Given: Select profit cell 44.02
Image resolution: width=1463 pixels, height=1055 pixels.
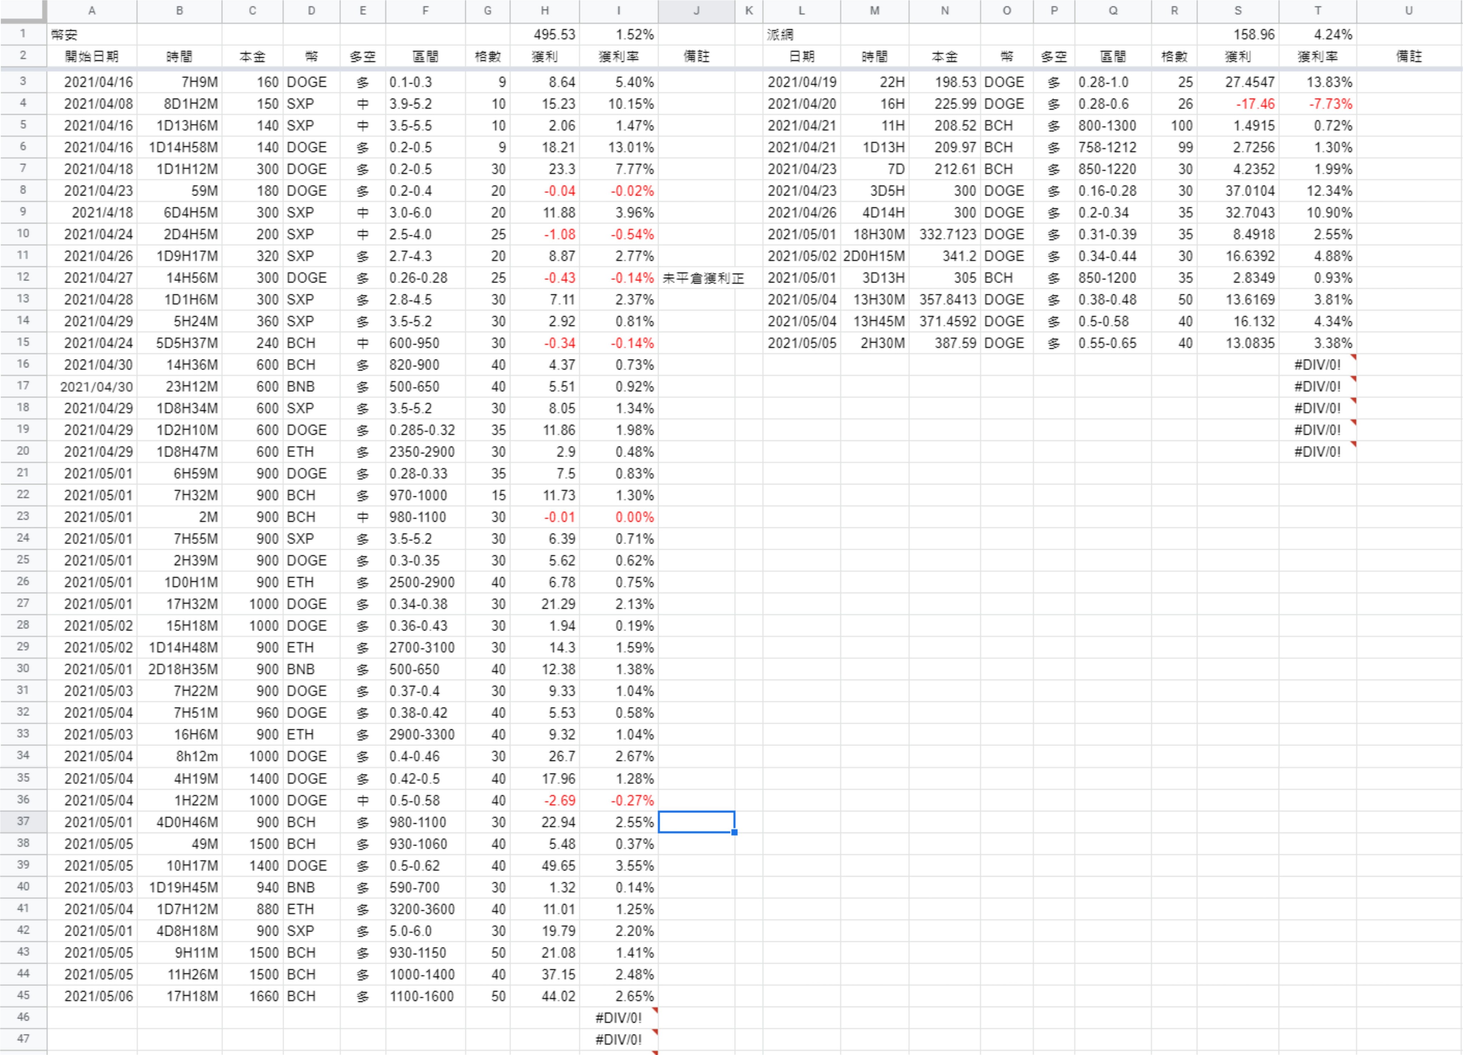Looking at the screenshot, I should (x=544, y=996).
